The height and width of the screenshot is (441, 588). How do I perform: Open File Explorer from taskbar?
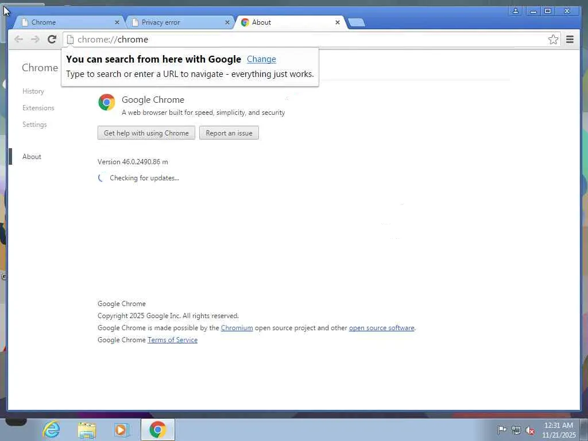tap(87, 430)
